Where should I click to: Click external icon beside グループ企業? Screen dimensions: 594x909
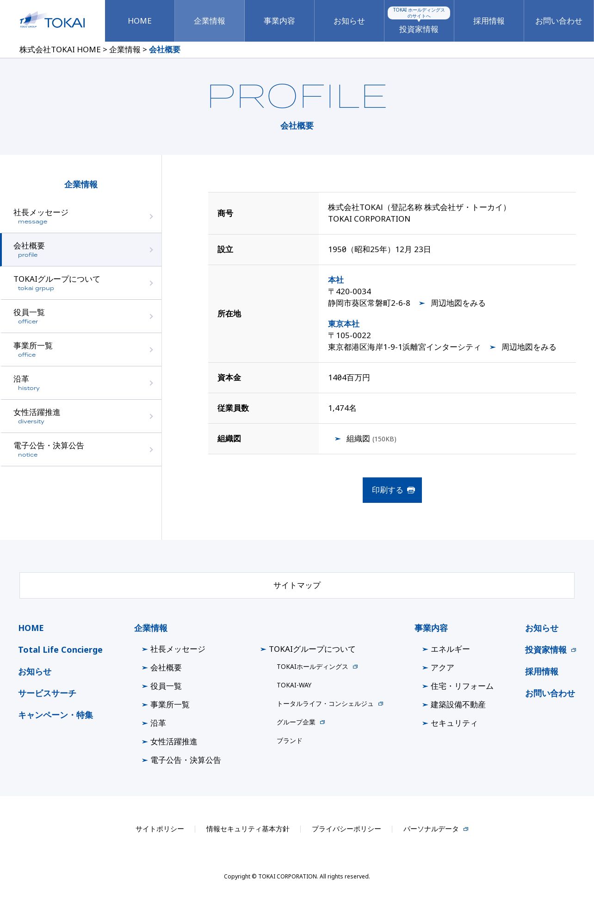click(322, 722)
